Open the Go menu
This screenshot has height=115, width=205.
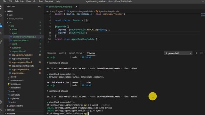(35, 1)
